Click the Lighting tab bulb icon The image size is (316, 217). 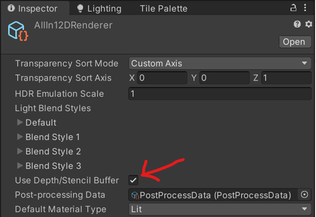tap(80, 9)
